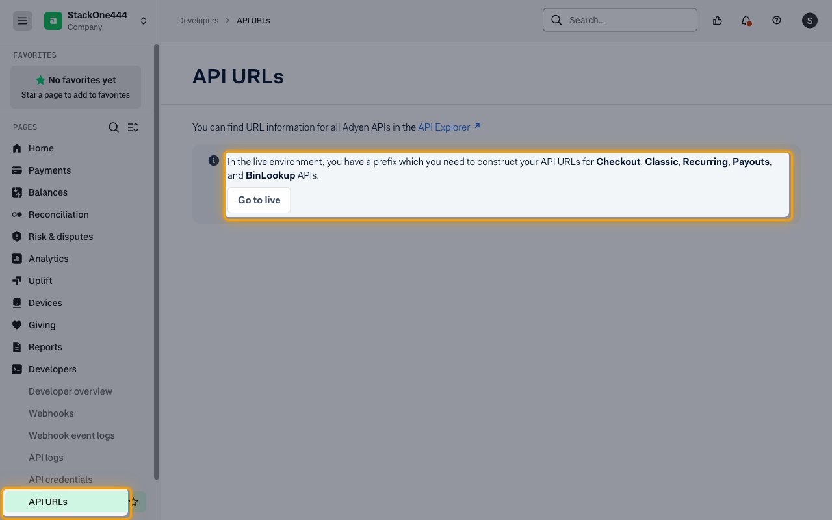Screen dimensions: 832x520
Task: Open the Analytics section
Action: (x=48, y=259)
